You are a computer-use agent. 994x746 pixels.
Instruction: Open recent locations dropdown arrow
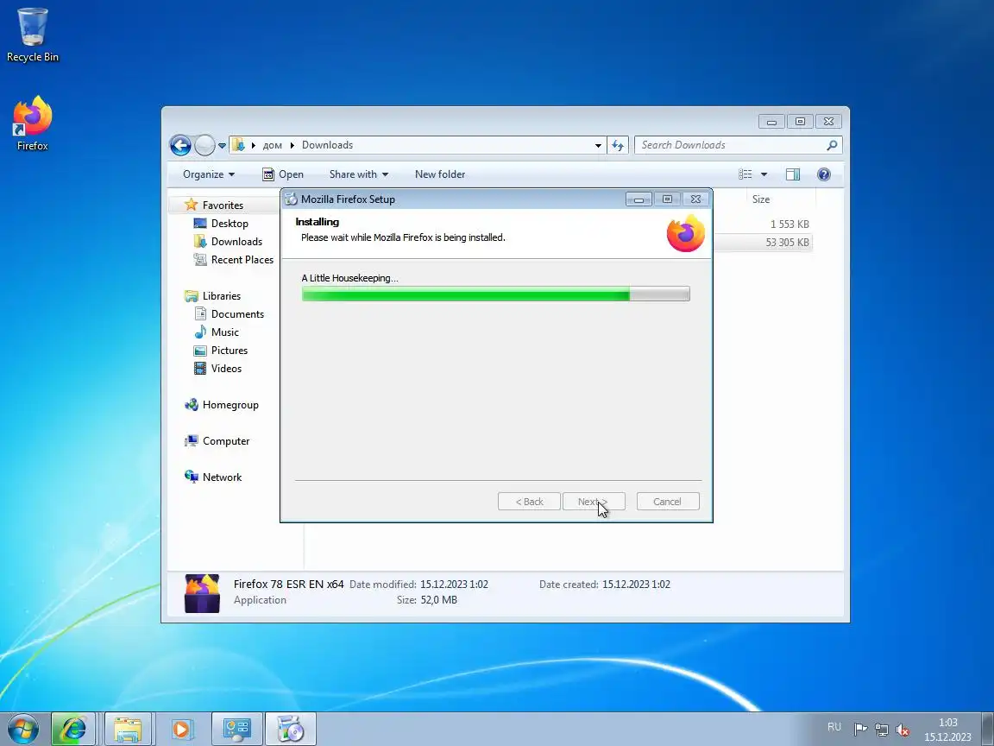click(222, 145)
